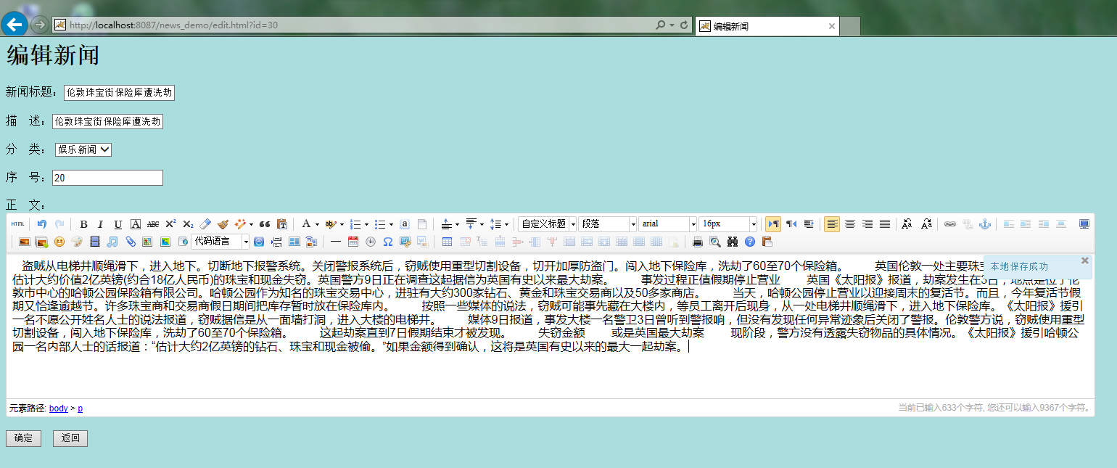
Task: Focus the 序号 input field containing 20
Action: 107,178
